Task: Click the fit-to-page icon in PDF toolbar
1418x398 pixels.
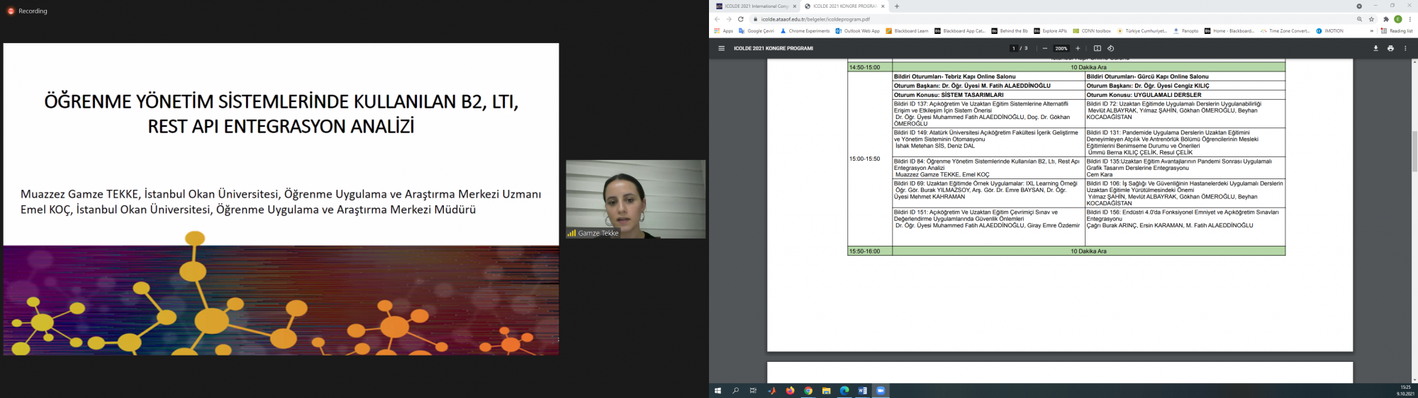Action: pos(1097,48)
